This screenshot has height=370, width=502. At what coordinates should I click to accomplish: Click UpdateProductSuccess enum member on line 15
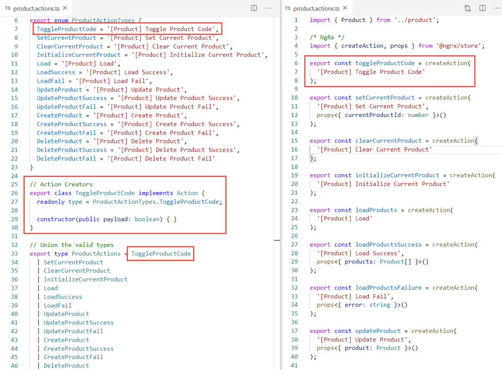coord(72,98)
